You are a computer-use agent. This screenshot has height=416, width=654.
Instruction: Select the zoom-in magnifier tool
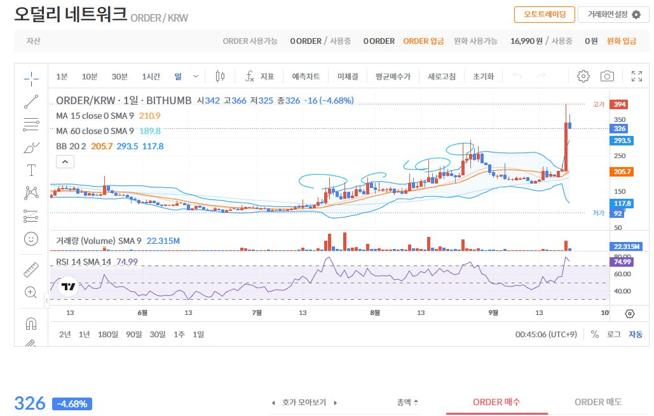[x=31, y=292]
